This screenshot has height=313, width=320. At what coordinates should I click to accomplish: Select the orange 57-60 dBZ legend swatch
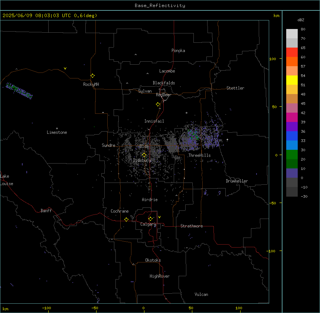click(292, 61)
